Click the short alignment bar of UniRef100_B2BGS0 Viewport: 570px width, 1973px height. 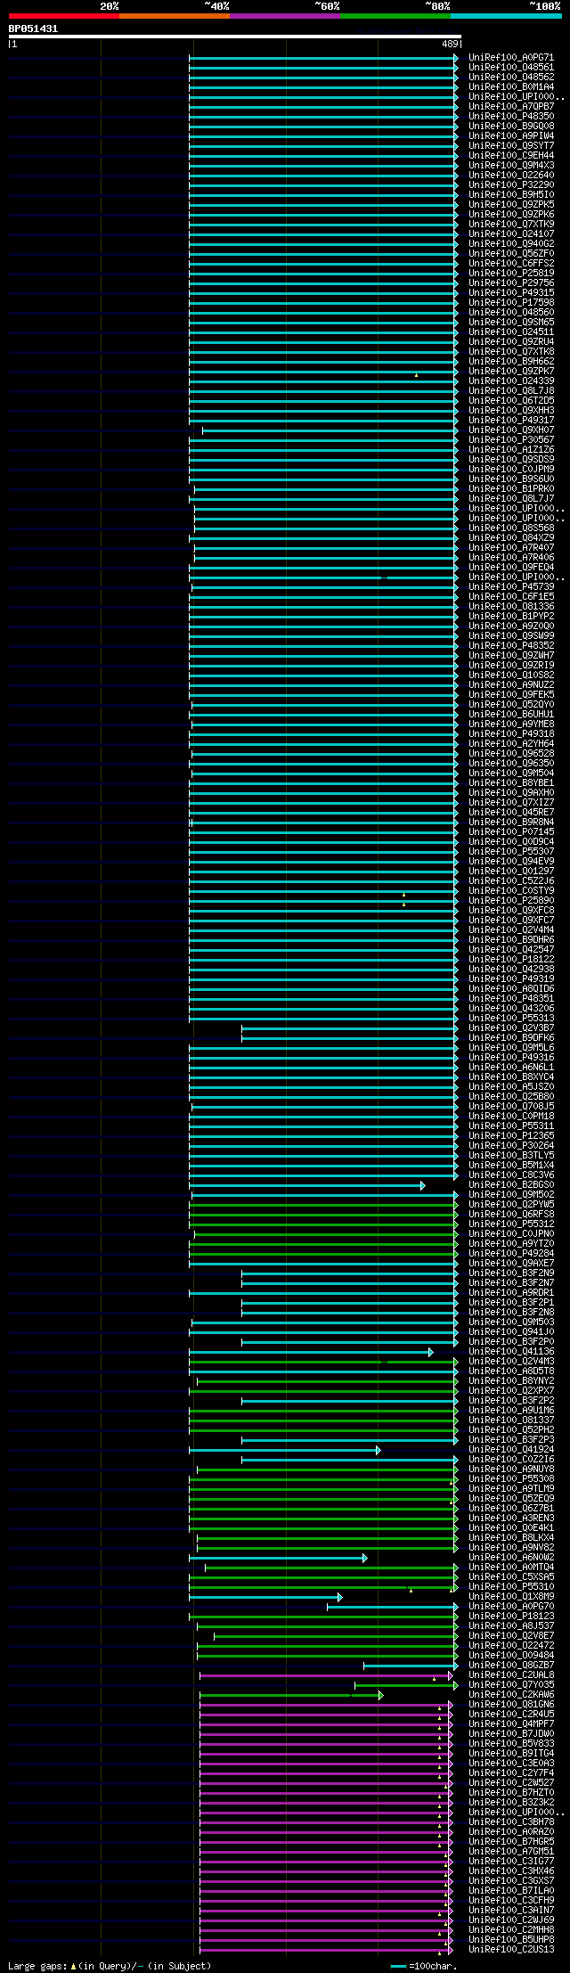pos(307,1185)
